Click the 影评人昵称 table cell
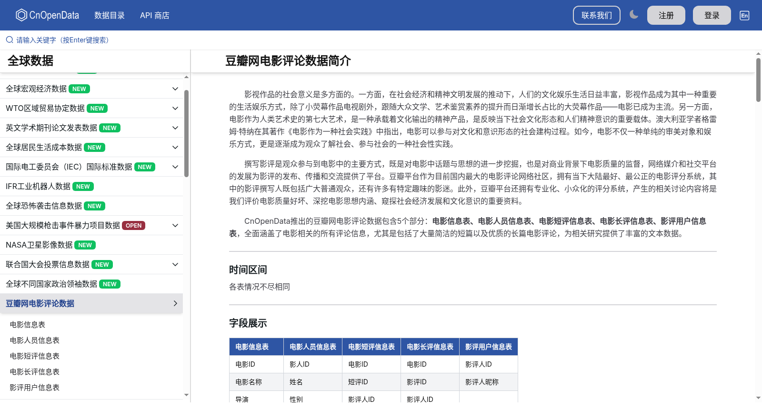 point(489,382)
